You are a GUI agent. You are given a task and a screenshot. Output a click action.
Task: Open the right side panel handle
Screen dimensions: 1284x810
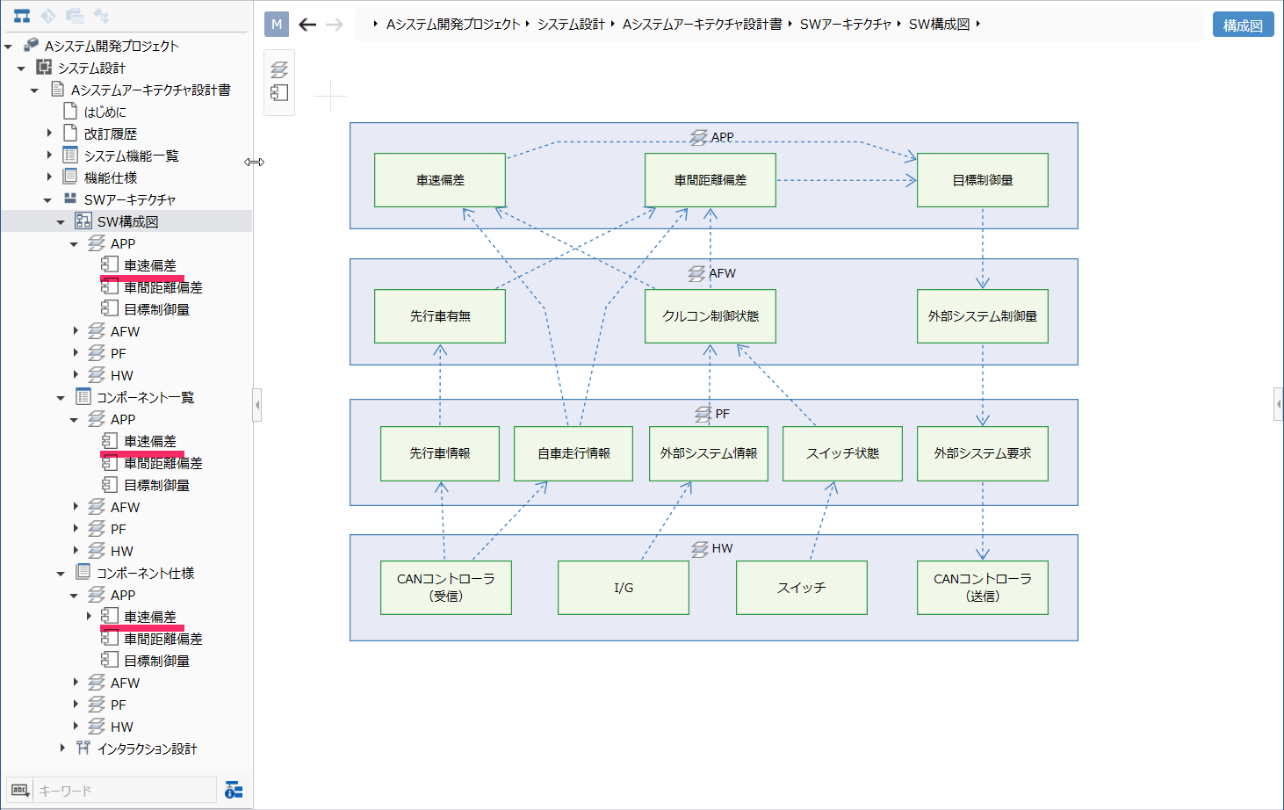point(1279,405)
